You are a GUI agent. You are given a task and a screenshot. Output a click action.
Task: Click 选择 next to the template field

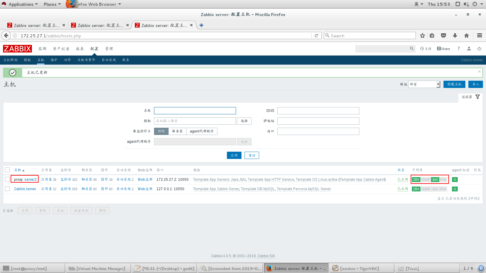click(244, 121)
